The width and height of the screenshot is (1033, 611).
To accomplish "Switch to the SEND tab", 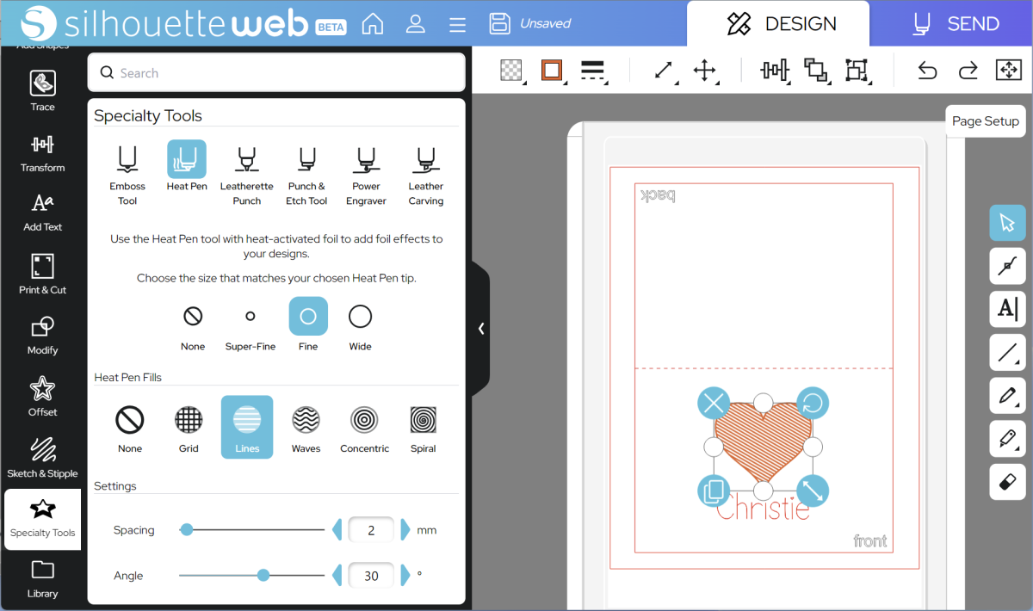I will 956,23.
